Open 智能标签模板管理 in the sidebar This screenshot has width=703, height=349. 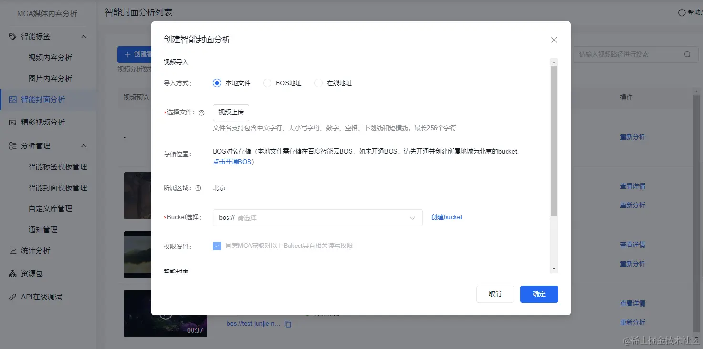pos(58,166)
